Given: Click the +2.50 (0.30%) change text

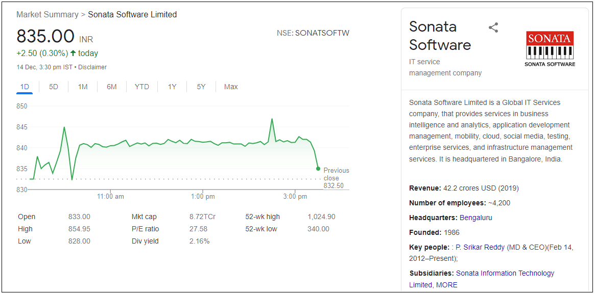Looking at the screenshot, I should (x=42, y=53).
